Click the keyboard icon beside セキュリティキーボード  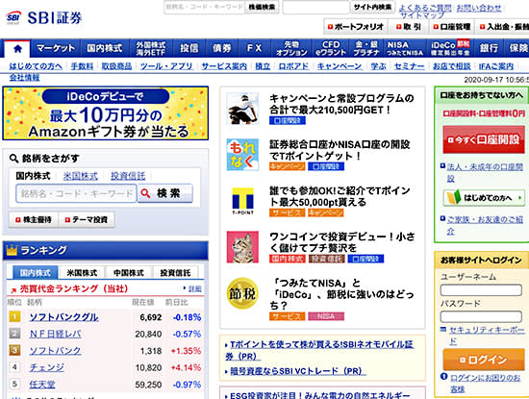[443, 329]
